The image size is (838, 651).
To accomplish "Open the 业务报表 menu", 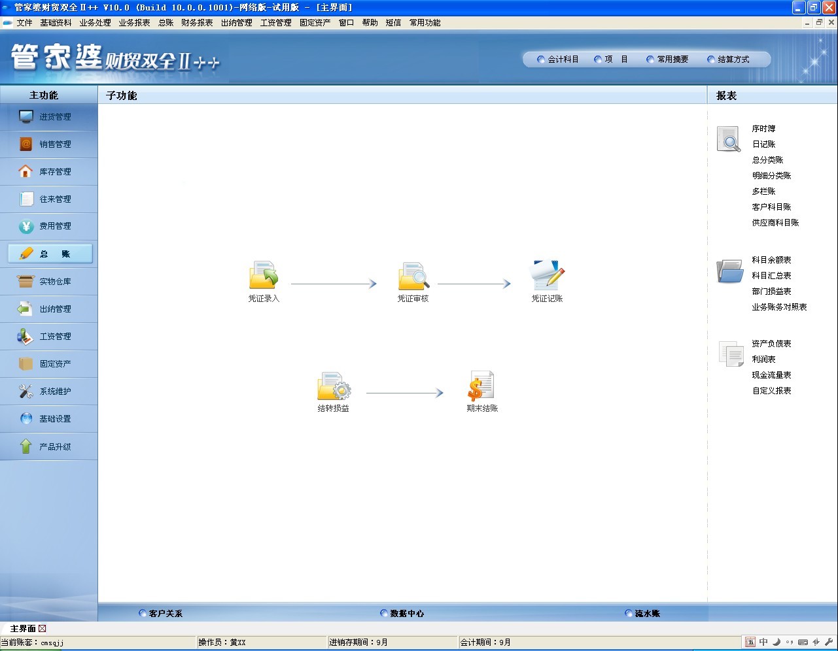I will click(x=135, y=23).
